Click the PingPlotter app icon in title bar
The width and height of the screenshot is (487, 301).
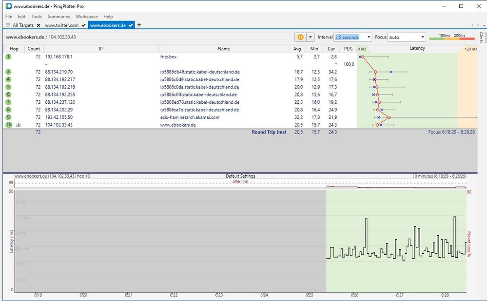click(x=8, y=6)
